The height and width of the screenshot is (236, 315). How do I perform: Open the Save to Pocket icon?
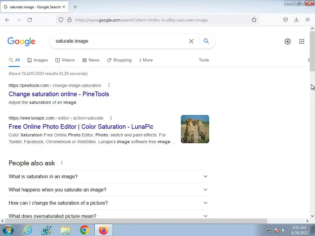coord(285,20)
